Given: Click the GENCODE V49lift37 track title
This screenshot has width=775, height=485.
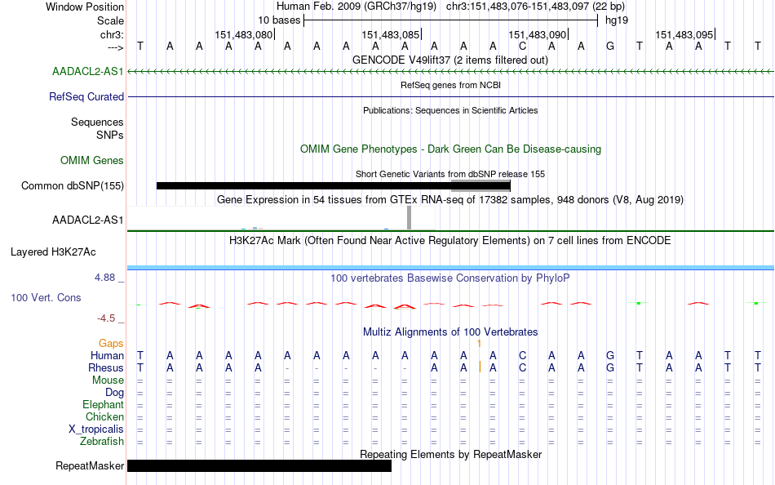Looking at the screenshot, I should point(450,60).
